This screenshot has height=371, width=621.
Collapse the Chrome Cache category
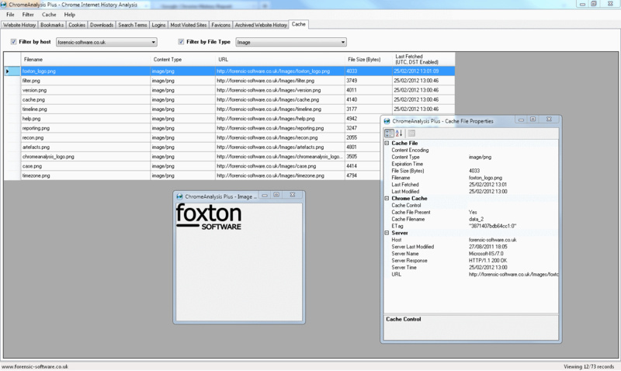coord(387,198)
